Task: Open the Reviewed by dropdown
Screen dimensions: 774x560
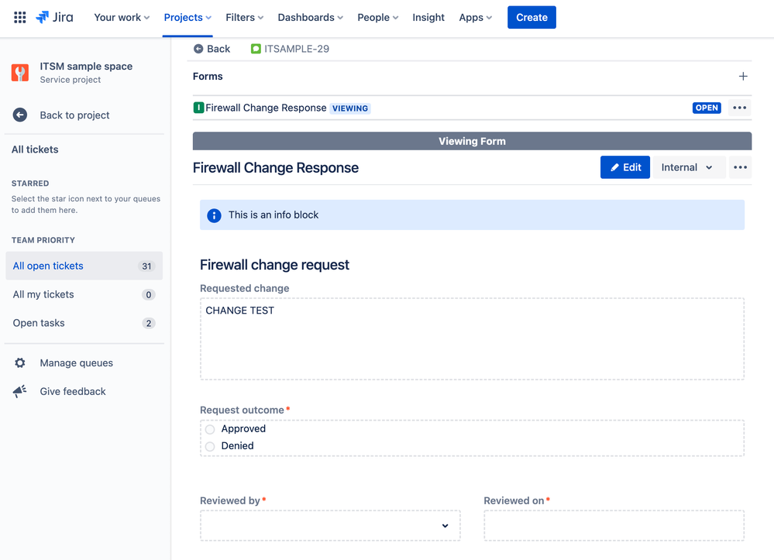Action: (330, 526)
